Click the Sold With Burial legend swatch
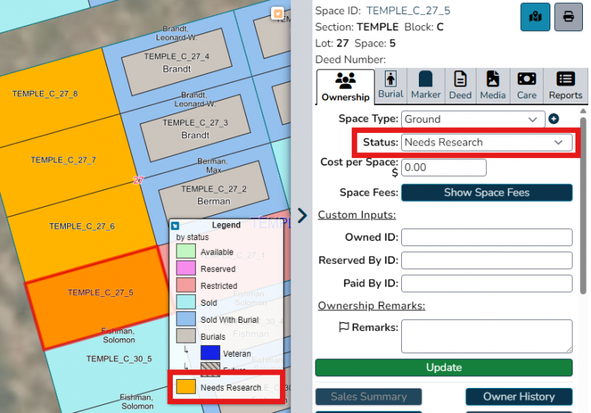 click(186, 319)
